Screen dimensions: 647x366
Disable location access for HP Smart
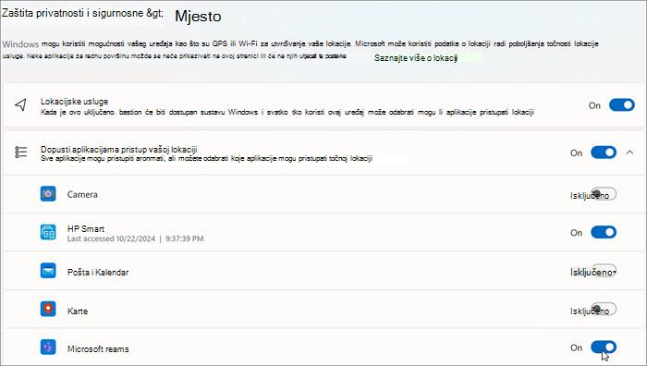coord(604,232)
